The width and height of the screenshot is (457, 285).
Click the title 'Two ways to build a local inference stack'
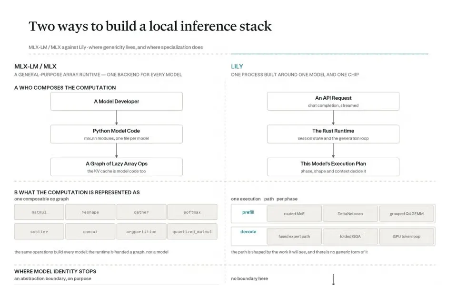(x=150, y=26)
